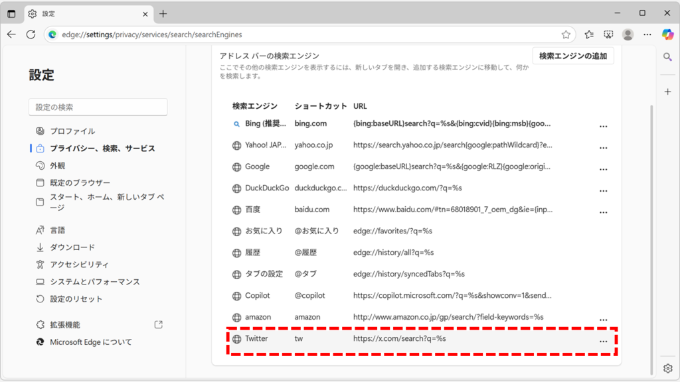Click the globe icon beside DuckDuckGo
Screen dimensions: 680x382
pos(236,188)
